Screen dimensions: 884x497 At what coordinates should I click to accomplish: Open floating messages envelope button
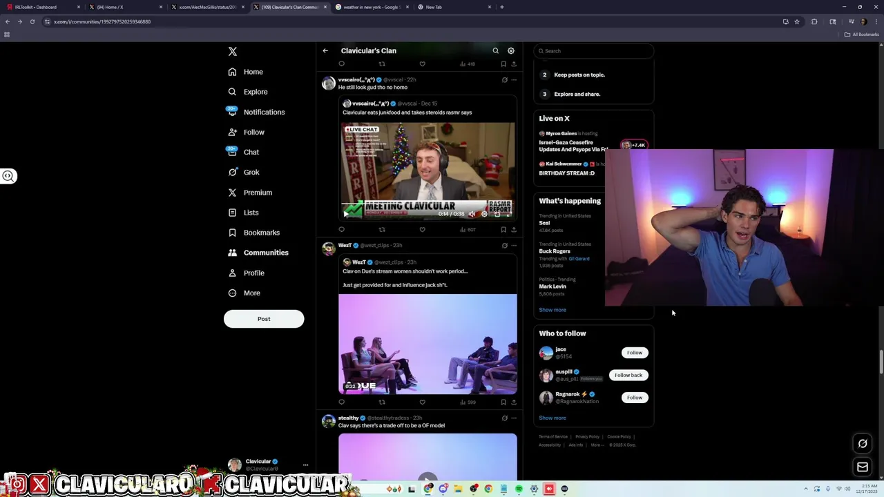point(862,467)
